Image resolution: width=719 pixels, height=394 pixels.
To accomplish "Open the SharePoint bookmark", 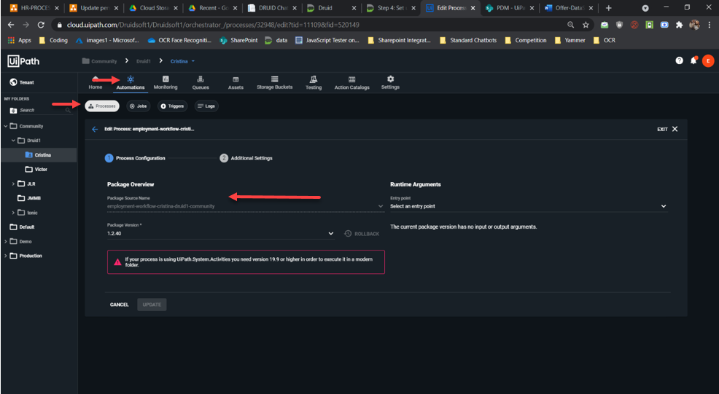I will point(239,40).
